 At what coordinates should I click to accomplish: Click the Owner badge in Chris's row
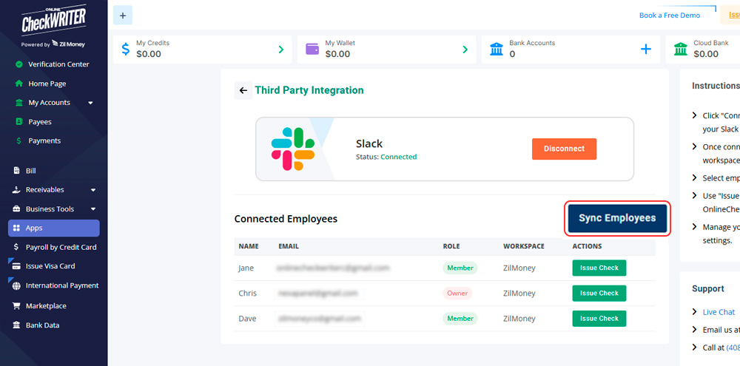[457, 293]
